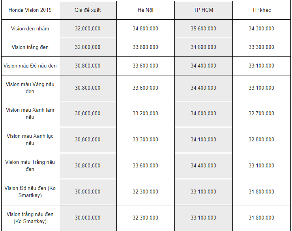Select the 32,700,000 TP khác price cell
The image size is (292, 231).
pyautogui.click(x=262, y=114)
